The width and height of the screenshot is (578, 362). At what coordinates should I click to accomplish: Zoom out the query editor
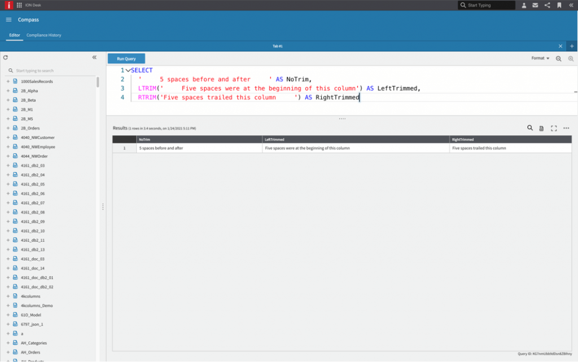point(558,59)
